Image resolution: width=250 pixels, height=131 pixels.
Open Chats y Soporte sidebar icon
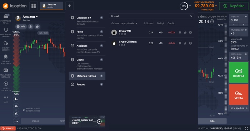click(6, 46)
